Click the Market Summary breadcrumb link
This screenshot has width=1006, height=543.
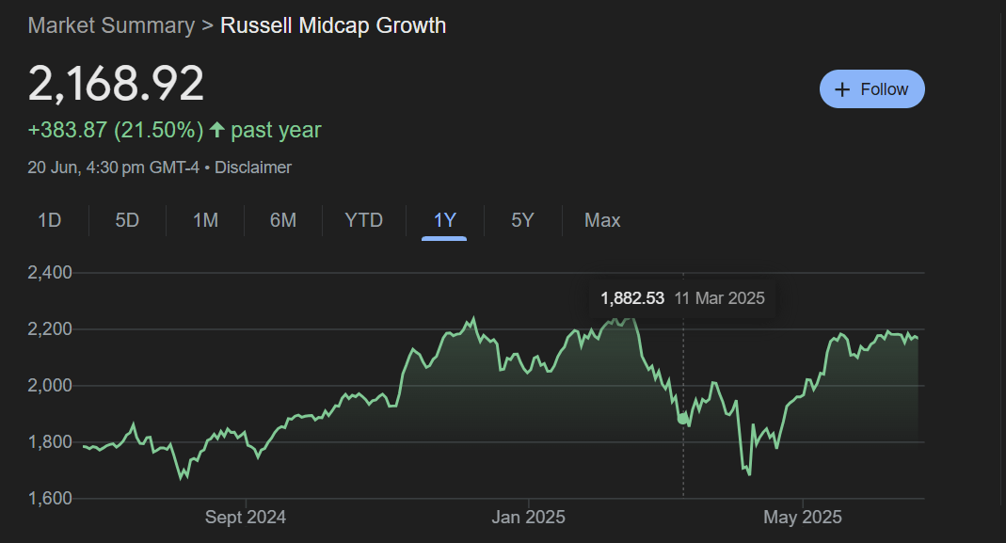point(111,25)
